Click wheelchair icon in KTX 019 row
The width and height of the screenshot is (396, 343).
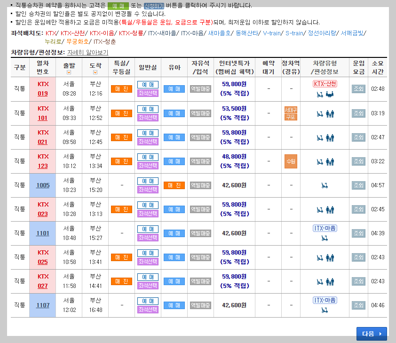click(320, 95)
